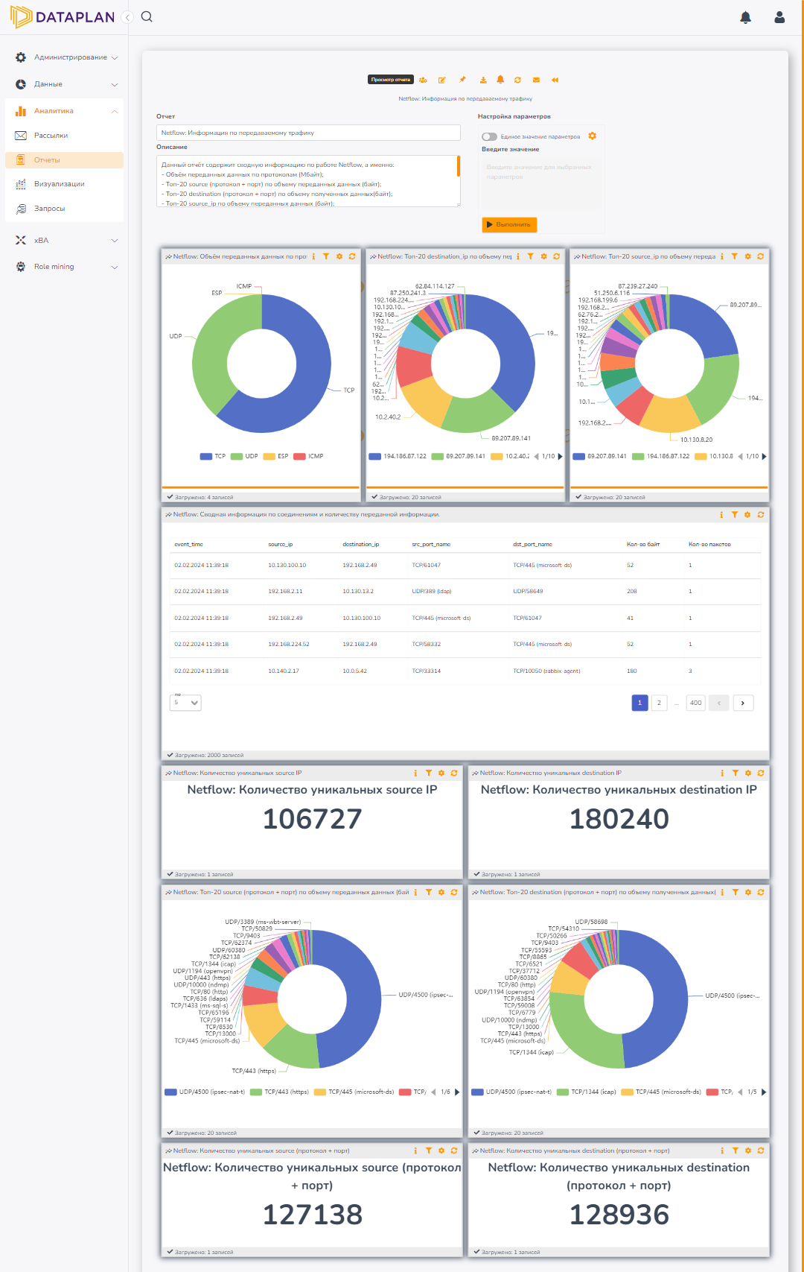The image size is (804, 1272).
Task: Open Визуализации in sidebar
Action: coord(65,184)
